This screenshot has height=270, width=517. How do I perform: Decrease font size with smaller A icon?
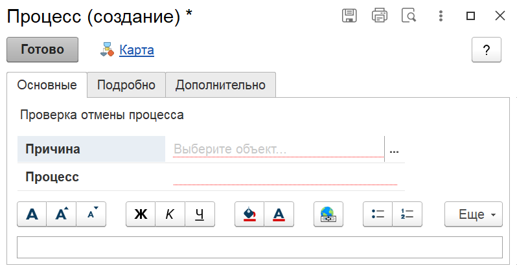click(91, 214)
